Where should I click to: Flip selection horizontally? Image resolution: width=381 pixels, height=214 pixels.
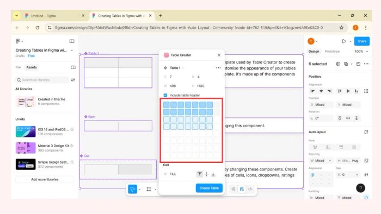coord(348,118)
